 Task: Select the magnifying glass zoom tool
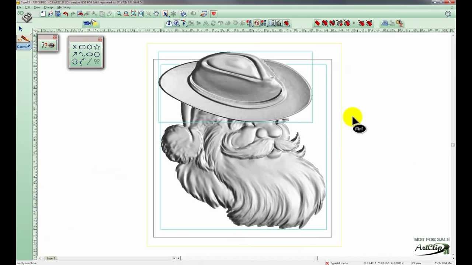tap(119, 14)
